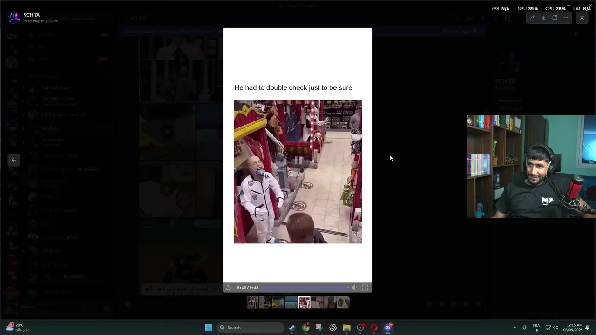
Task: Enter fullscreen mode for the video
Action: point(365,288)
